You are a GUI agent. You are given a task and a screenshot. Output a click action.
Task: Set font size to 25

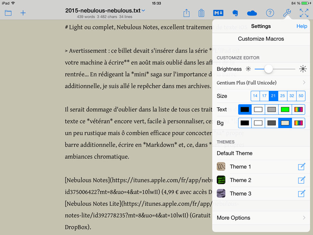(282, 96)
